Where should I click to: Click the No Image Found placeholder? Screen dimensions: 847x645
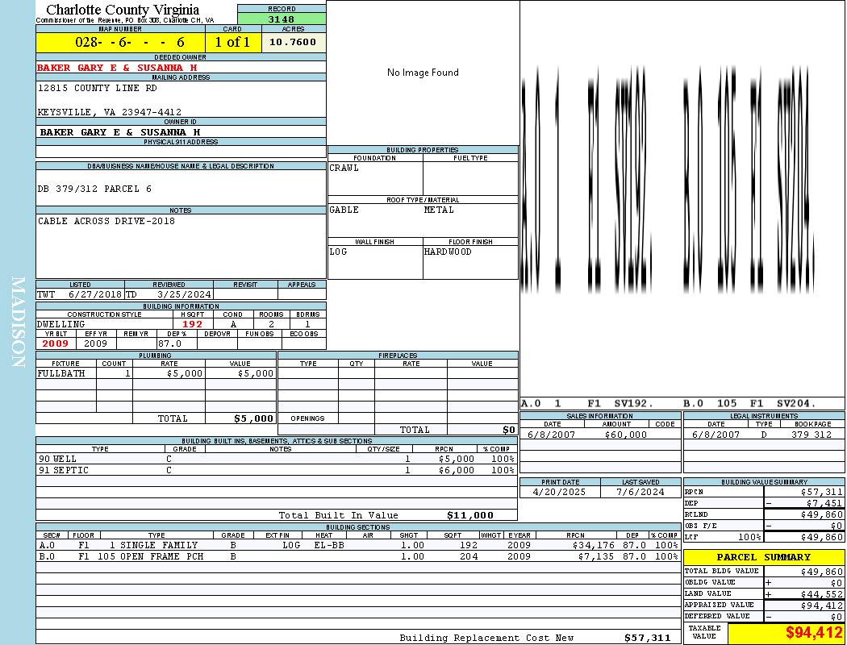coord(423,73)
